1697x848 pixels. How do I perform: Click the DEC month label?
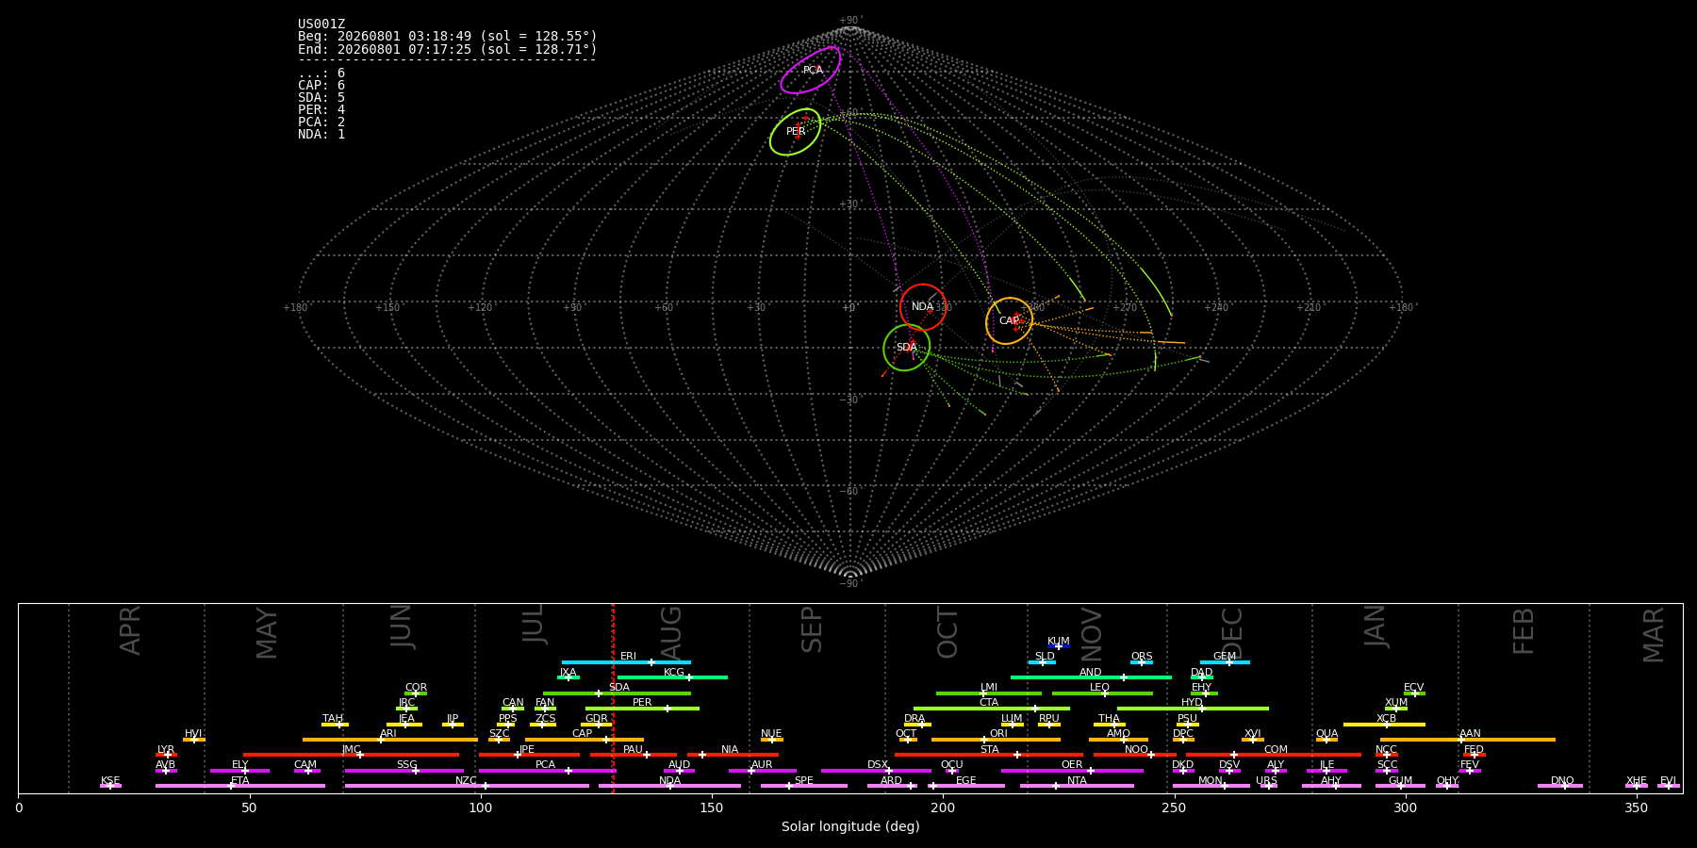click(1232, 633)
